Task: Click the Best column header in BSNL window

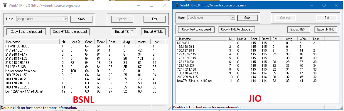Action: coord(114,42)
